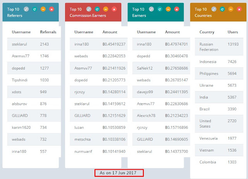Refresh the Top 10 Countries panel
The width and height of the screenshot is (248, 179).
222,9
